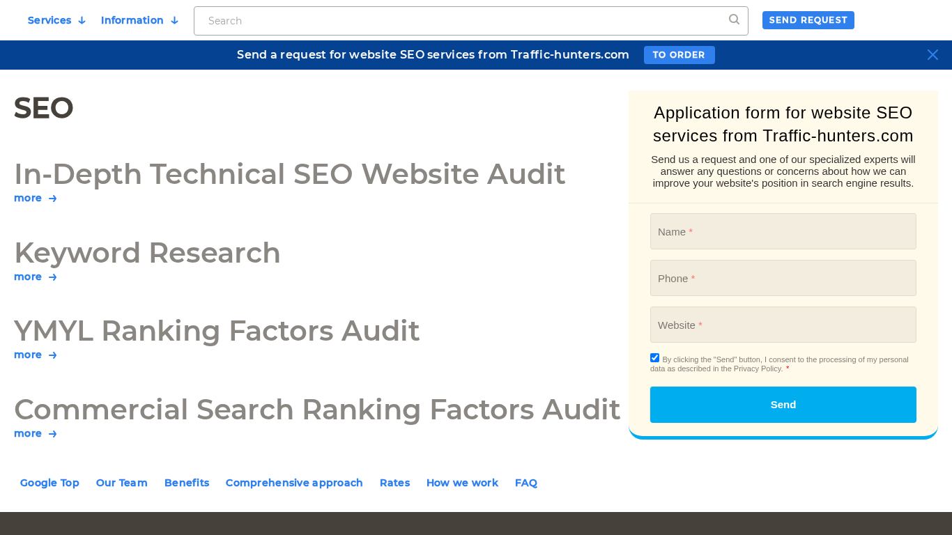Dismiss the promo banner with the X icon

click(x=932, y=54)
